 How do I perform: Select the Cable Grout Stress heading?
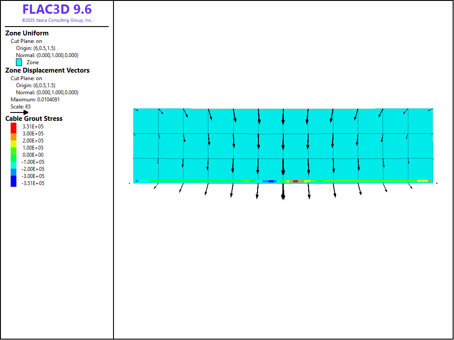34,119
